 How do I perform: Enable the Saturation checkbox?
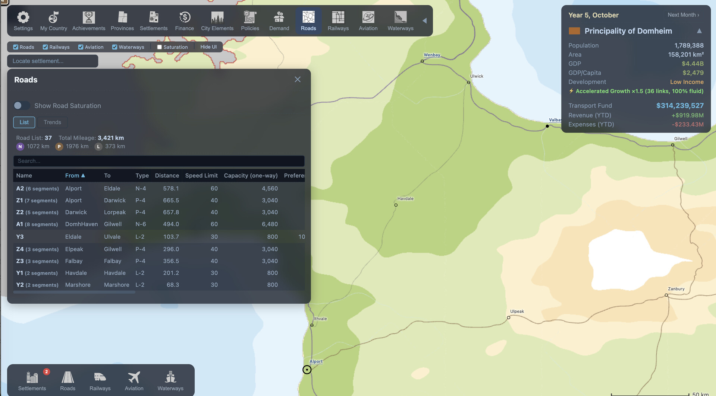160,47
